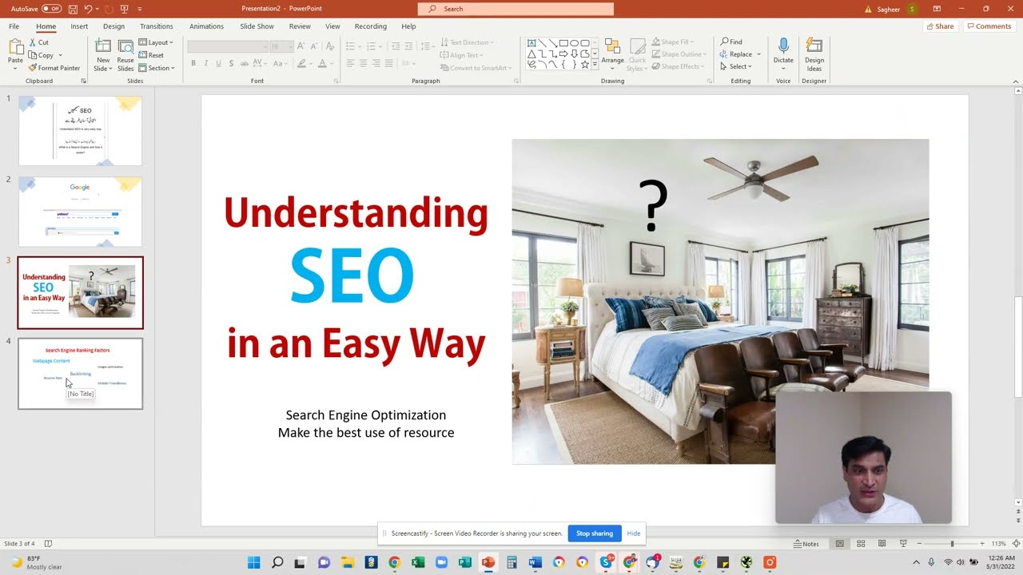Image resolution: width=1023 pixels, height=575 pixels.
Task: Toggle the AutoSave switch
Action: click(x=51, y=9)
